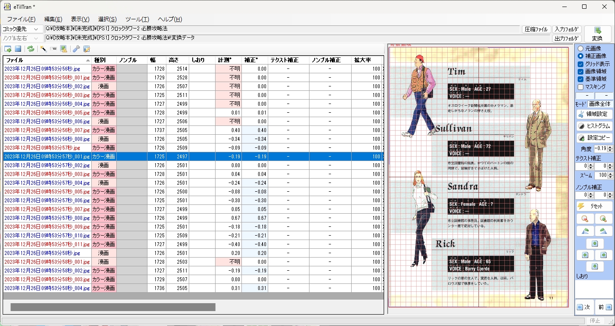The width and height of the screenshot is (615, 326).
Task: Click the 0.67 cell in 計測° column
Action: click(x=228, y=218)
